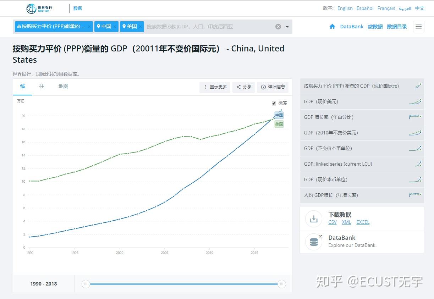Click the home icon next to DataBank
The height and width of the screenshot is (299, 434).
click(332, 26)
